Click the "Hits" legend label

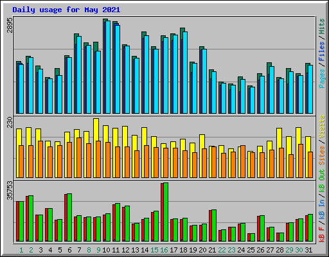[x=322, y=26]
